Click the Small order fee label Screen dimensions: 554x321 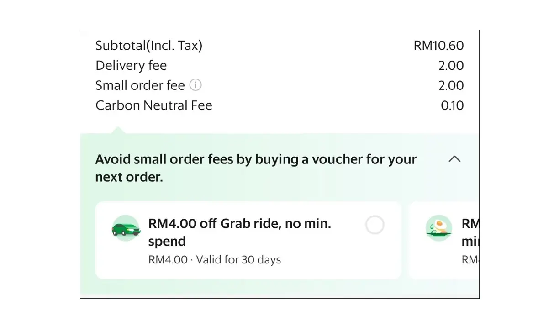coord(140,85)
